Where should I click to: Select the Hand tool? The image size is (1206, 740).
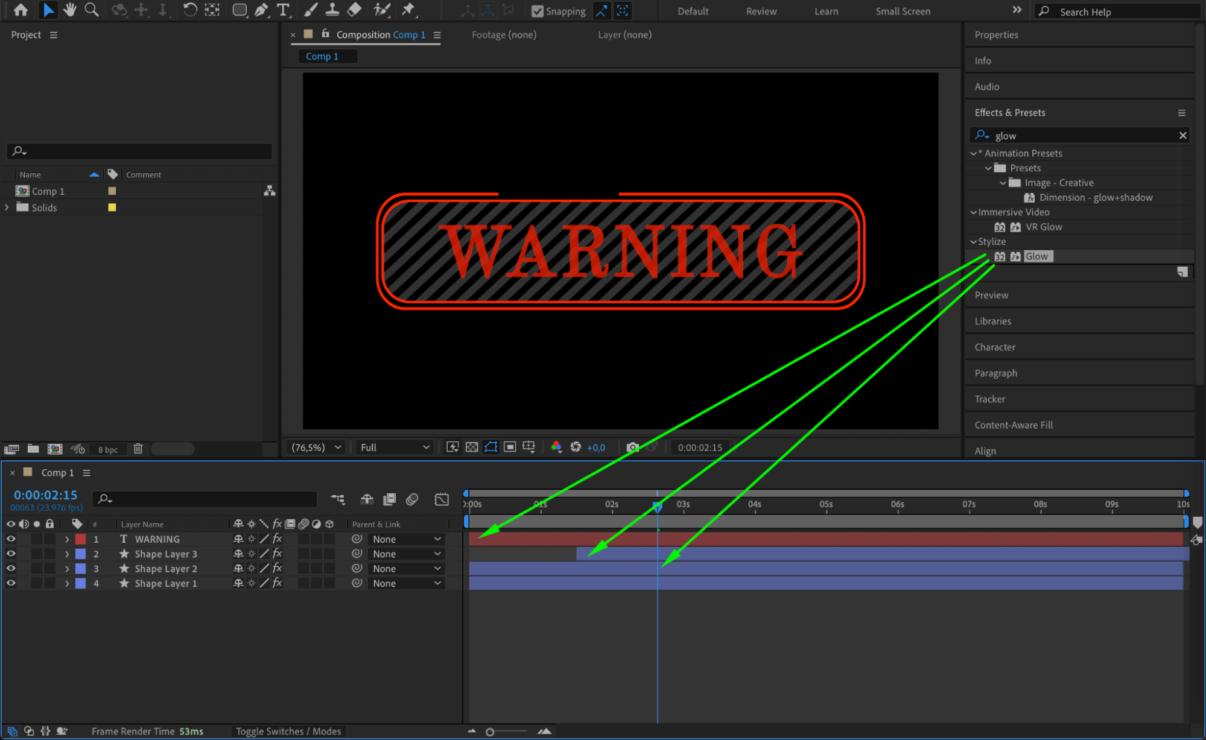click(69, 10)
